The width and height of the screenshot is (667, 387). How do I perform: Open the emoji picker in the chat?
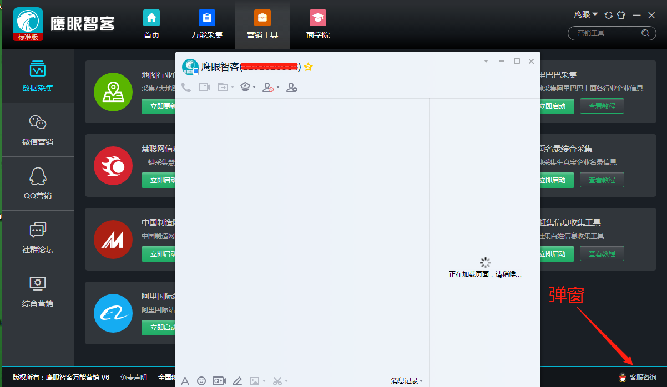[201, 381]
